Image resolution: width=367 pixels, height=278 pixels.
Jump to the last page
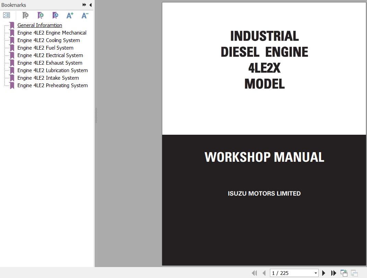[x=333, y=273]
